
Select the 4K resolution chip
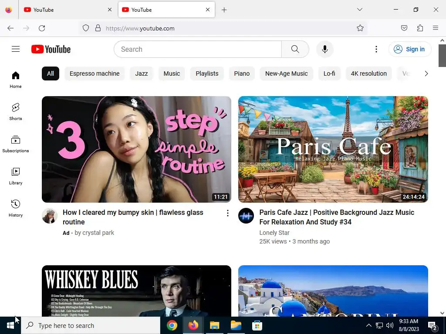[368, 73]
